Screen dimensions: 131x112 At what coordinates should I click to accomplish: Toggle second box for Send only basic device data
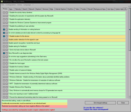pos(7,50)
